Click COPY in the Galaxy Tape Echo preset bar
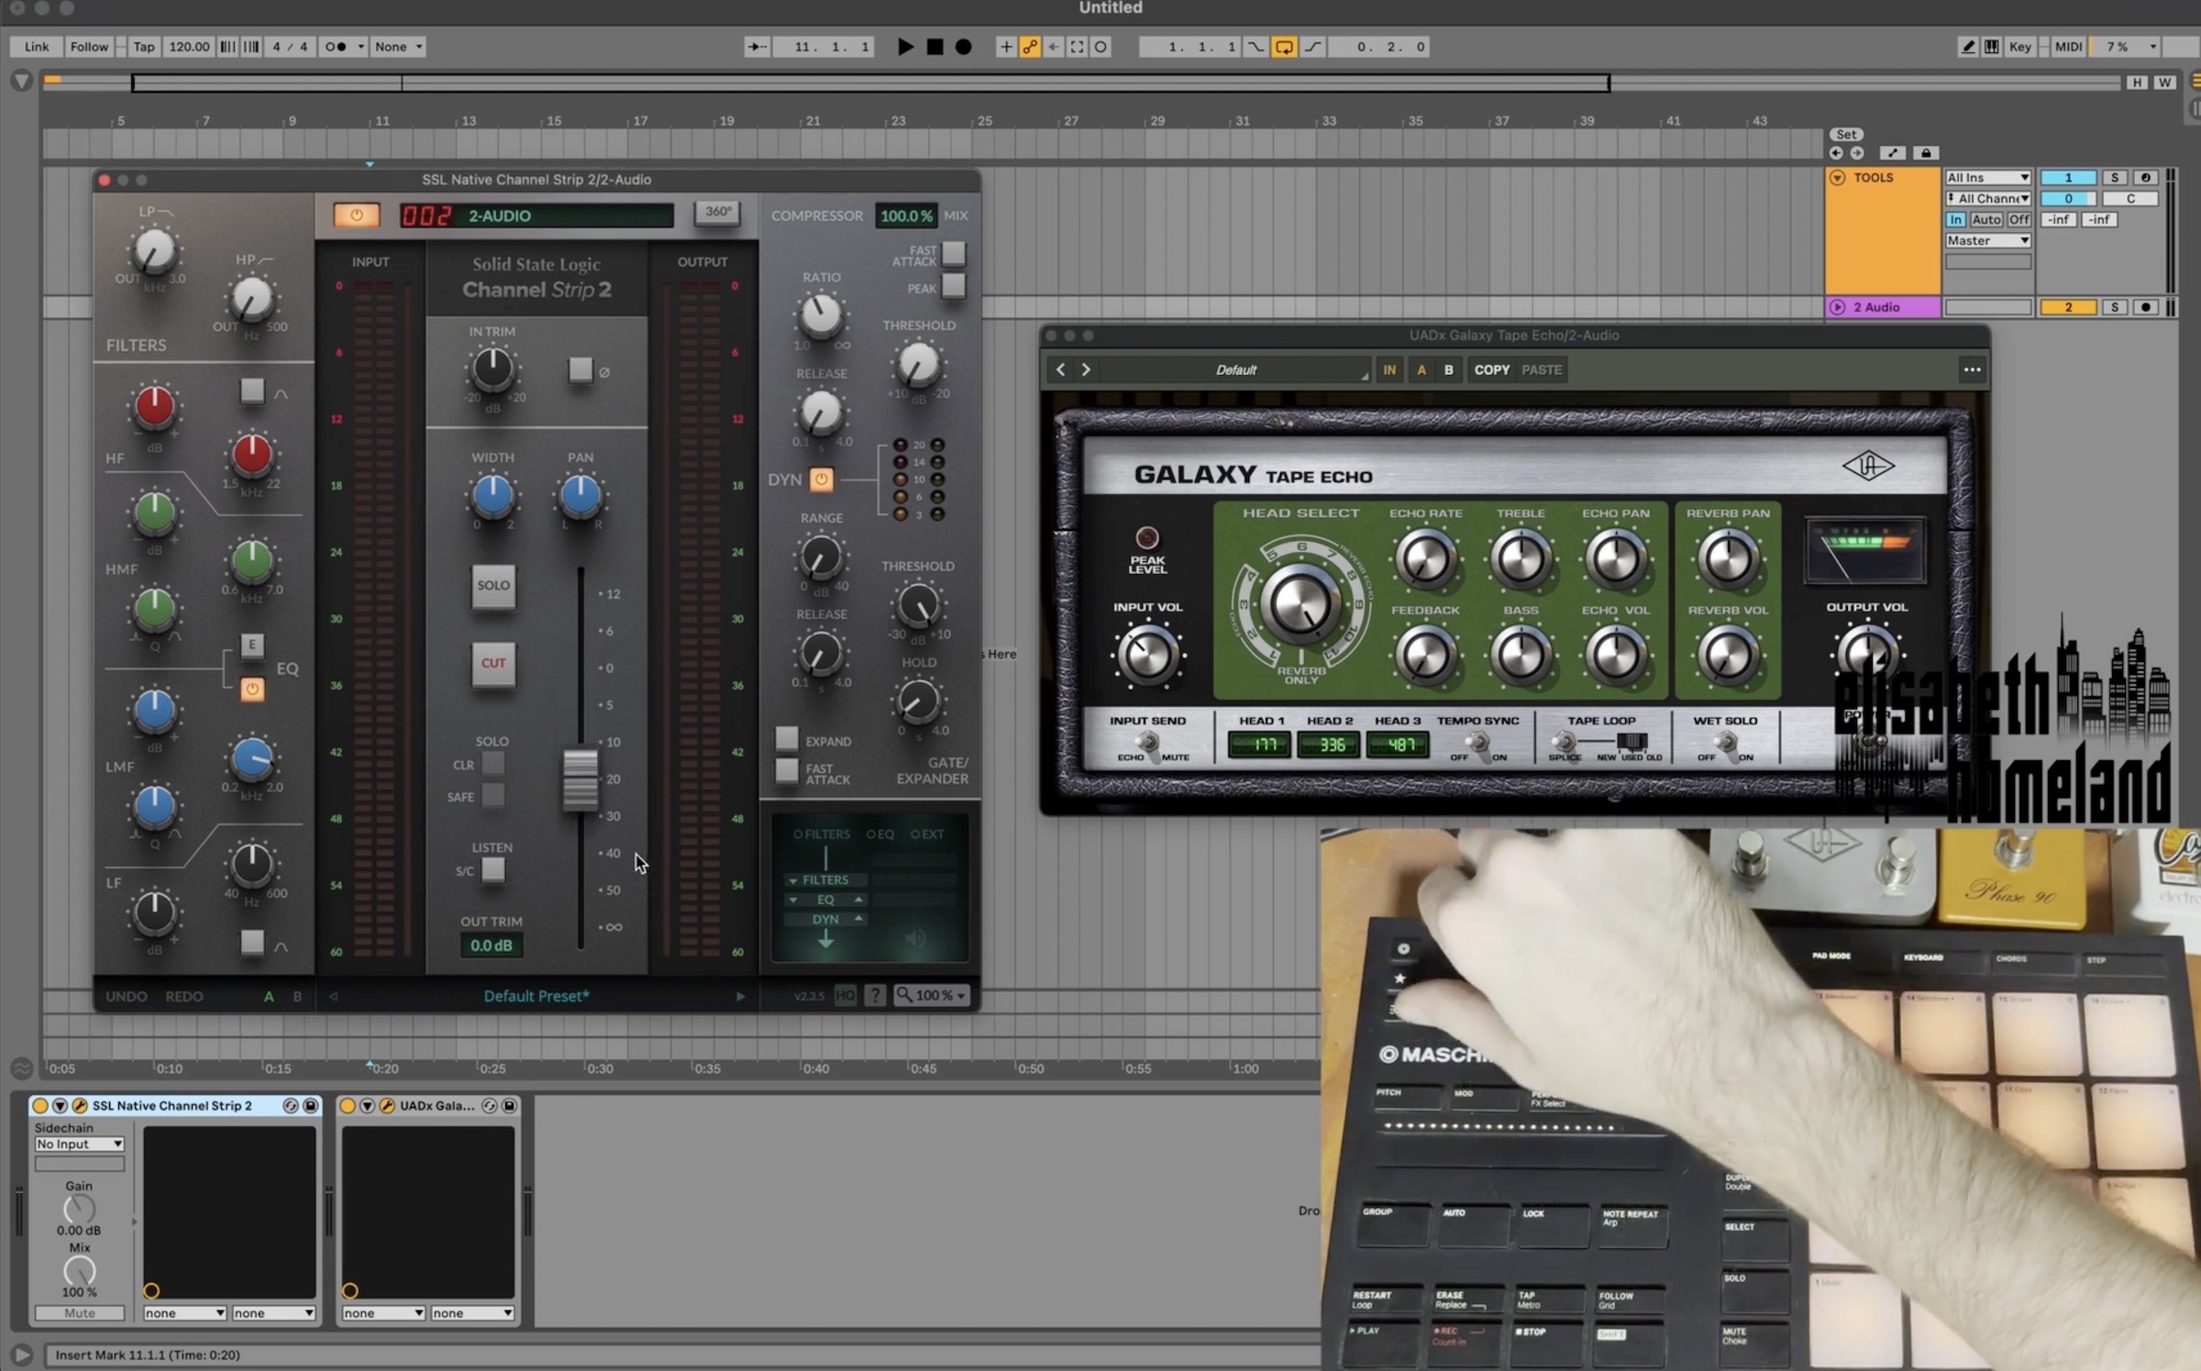This screenshot has width=2201, height=1371. pos(1492,369)
